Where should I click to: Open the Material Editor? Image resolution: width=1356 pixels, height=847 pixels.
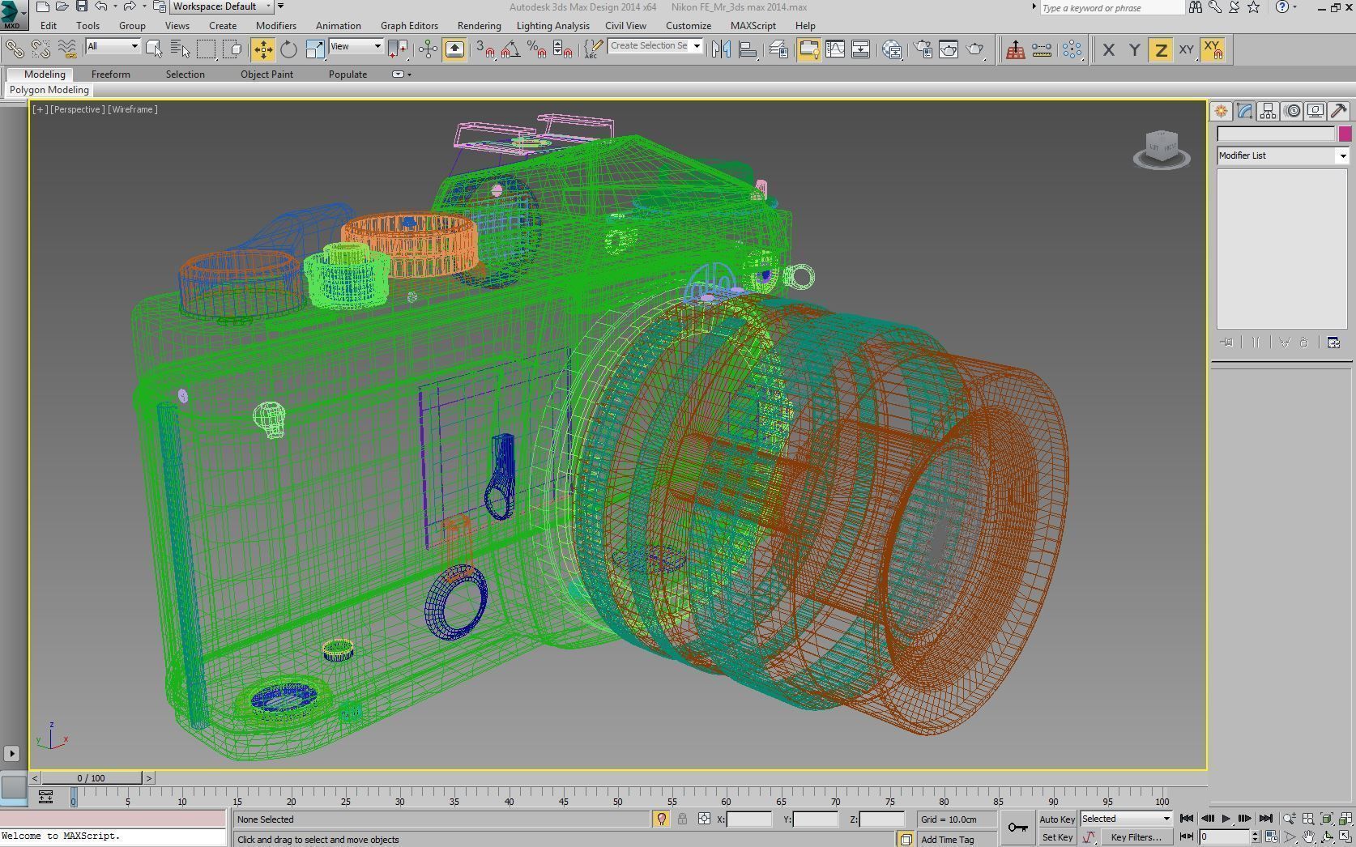point(892,49)
